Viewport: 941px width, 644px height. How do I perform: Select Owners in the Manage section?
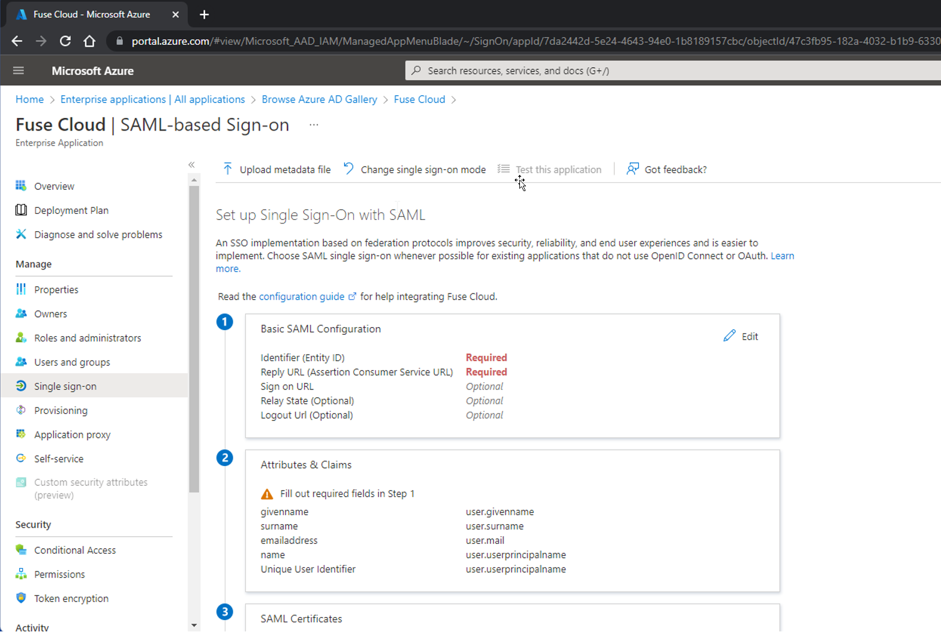click(x=50, y=314)
